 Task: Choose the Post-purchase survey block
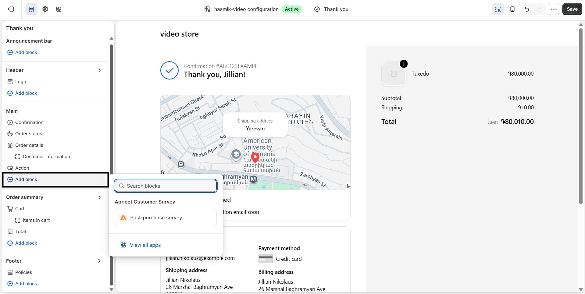(x=166, y=218)
